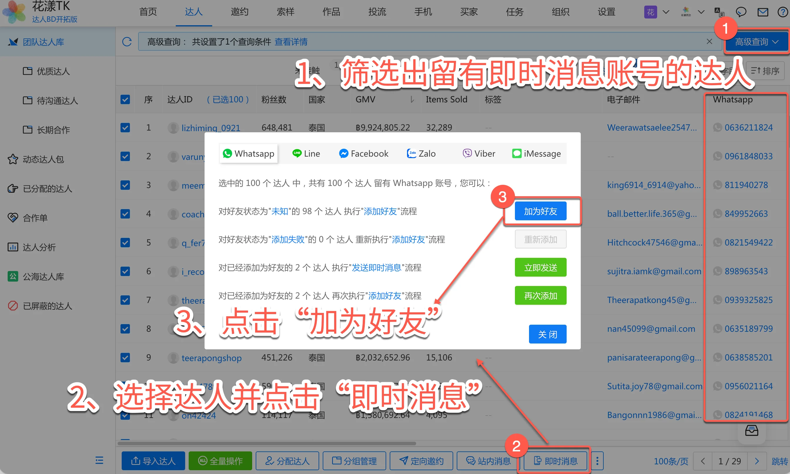The width and height of the screenshot is (790, 474).
Task: Clear the advanced query condition with X
Action: pos(709,42)
